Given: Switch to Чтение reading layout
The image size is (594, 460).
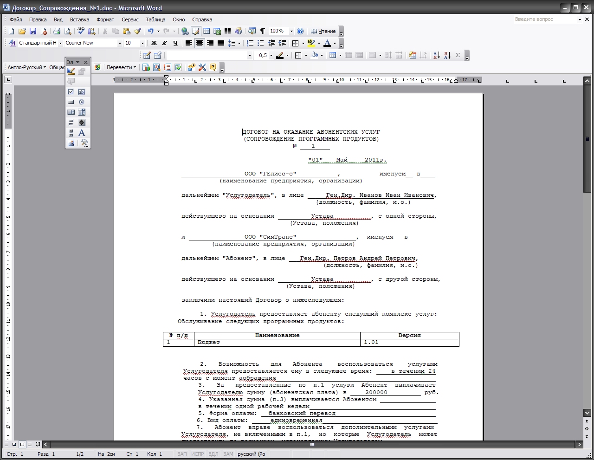Looking at the screenshot, I should click(323, 31).
